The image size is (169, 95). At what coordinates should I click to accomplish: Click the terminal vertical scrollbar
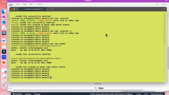click(x=164, y=29)
